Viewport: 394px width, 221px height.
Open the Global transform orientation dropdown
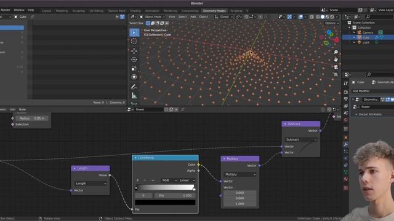(x=223, y=17)
